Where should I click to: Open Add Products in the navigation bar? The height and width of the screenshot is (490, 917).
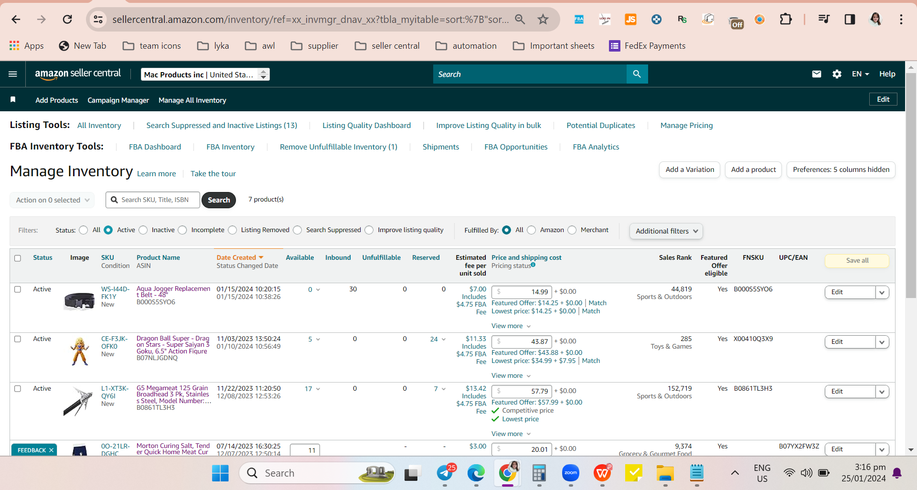tap(57, 100)
